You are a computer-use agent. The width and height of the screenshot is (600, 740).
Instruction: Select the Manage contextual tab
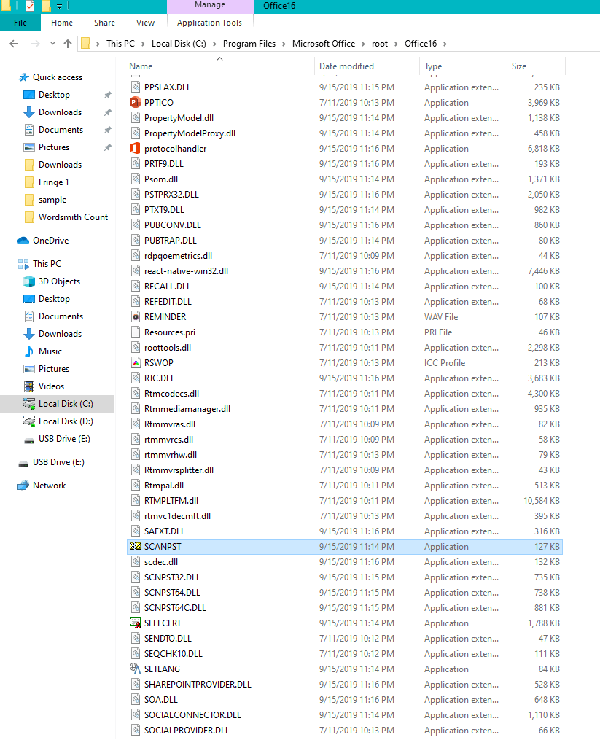click(210, 5)
